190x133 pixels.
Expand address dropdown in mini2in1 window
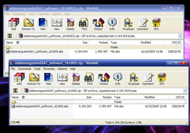(180, 36)
